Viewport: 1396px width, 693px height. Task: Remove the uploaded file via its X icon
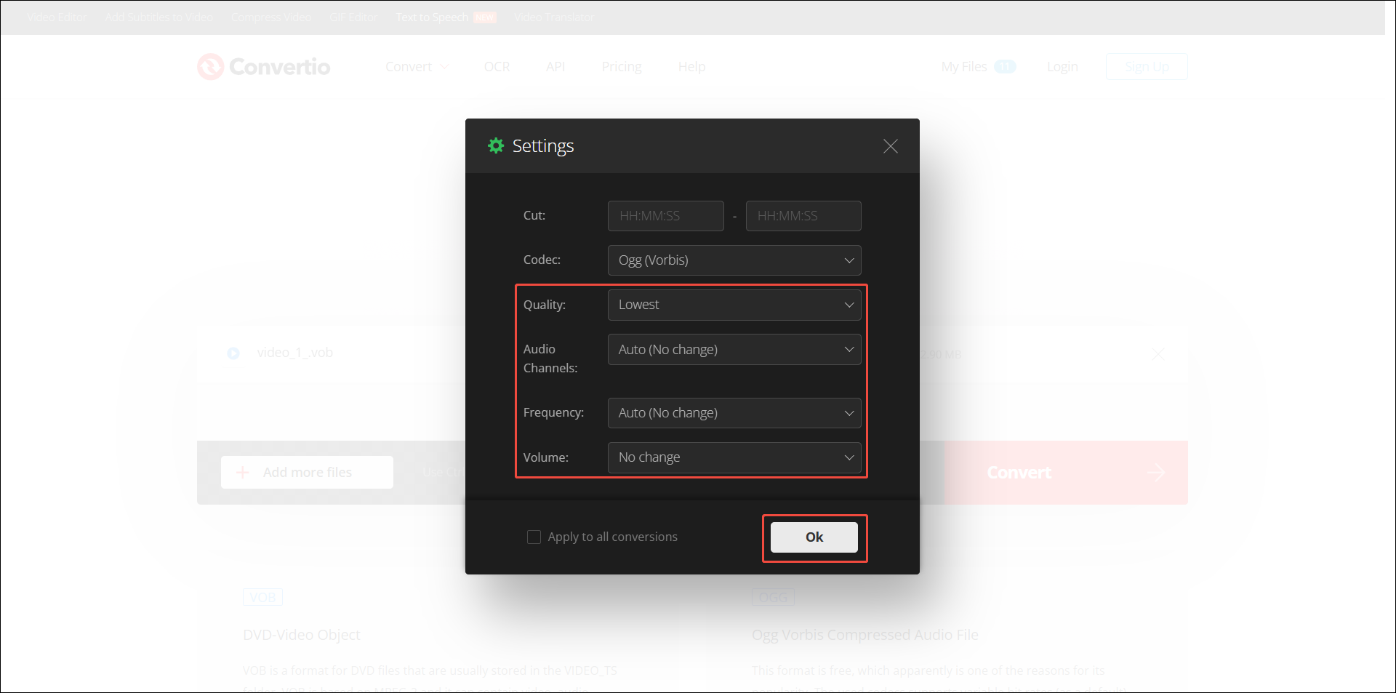1158,354
